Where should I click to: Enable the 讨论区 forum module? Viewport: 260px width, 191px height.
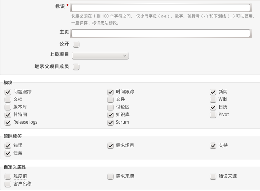(x=111, y=107)
